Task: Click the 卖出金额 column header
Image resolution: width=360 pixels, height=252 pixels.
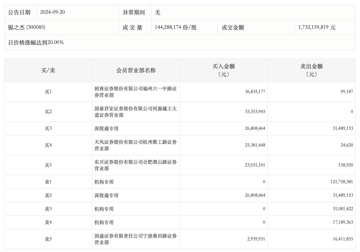Action: [311, 70]
